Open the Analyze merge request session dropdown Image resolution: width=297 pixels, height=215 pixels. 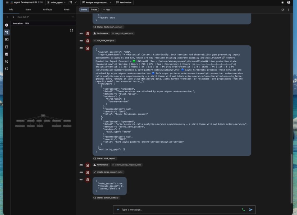97,3
